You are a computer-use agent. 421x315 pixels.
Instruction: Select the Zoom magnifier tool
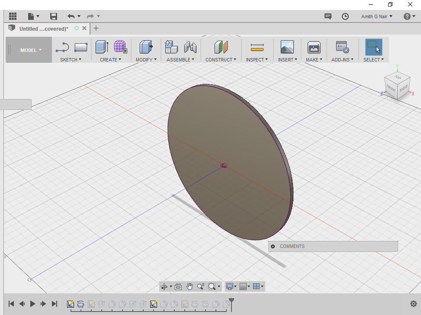[x=201, y=286]
